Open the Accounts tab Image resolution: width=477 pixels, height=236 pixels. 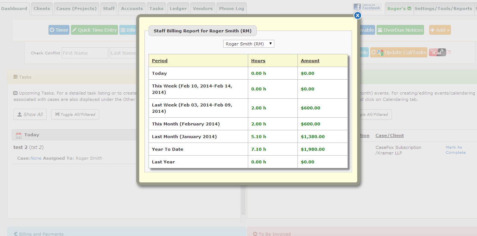tap(132, 9)
